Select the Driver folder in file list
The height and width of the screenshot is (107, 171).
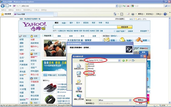coord(89,73)
